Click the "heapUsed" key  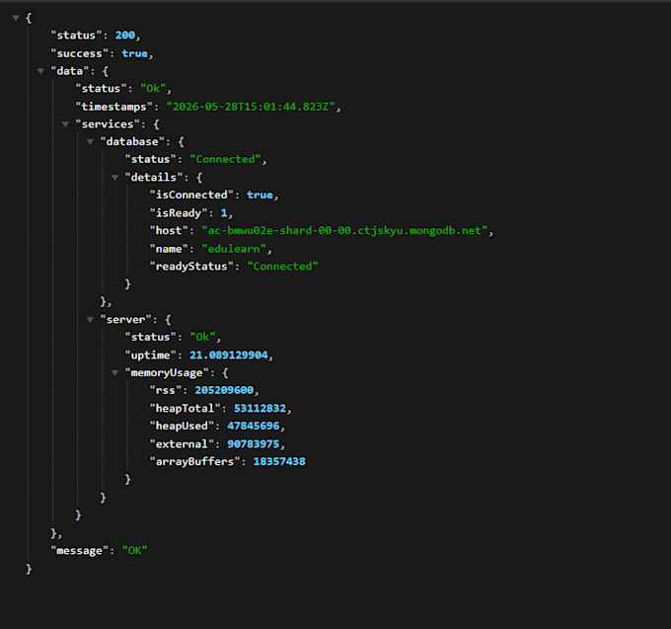pos(182,426)
